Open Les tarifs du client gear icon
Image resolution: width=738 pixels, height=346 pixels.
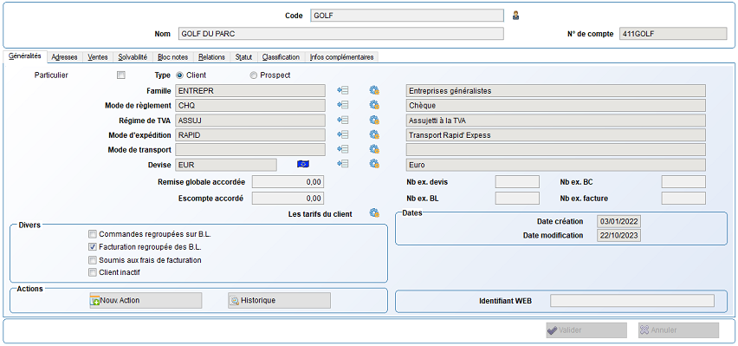(x=375, y=213)
